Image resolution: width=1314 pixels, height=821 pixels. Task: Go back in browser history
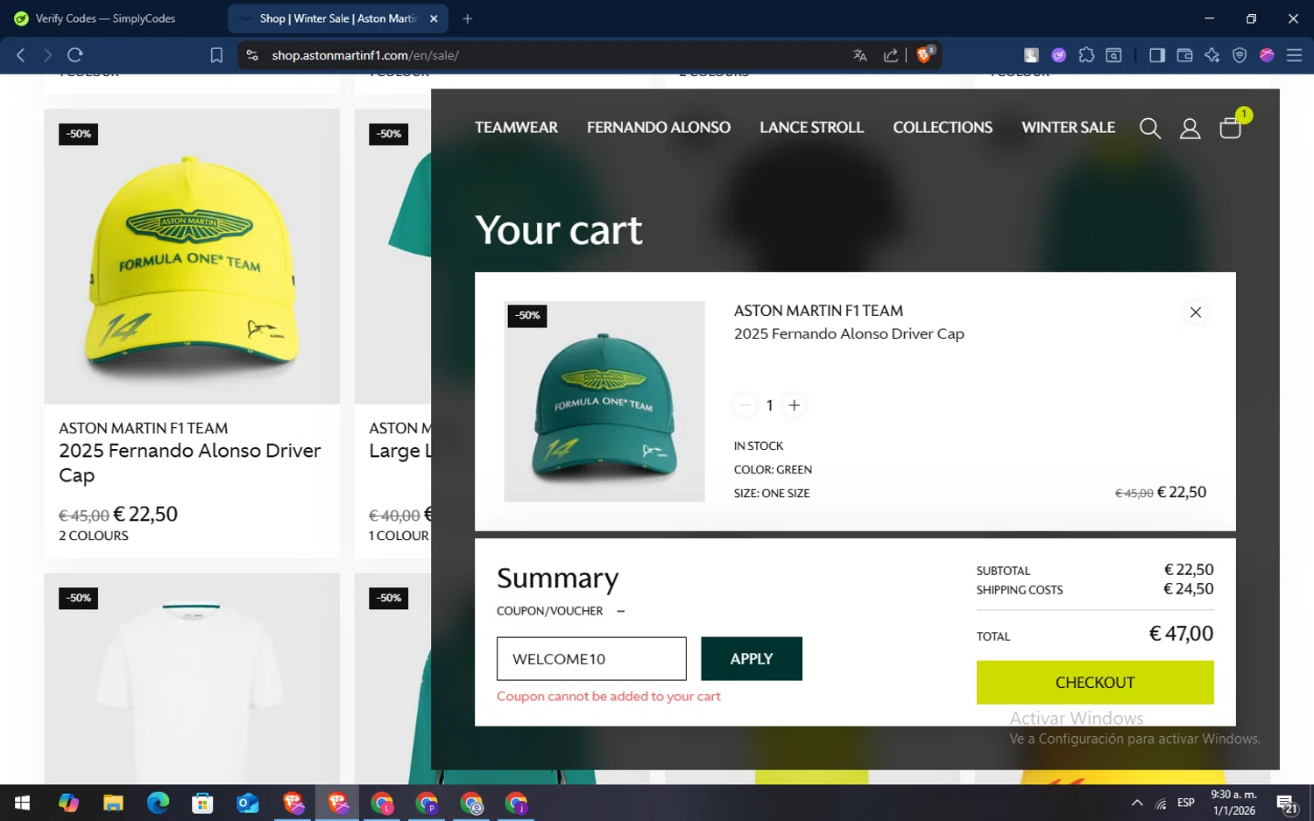[21, 55]
